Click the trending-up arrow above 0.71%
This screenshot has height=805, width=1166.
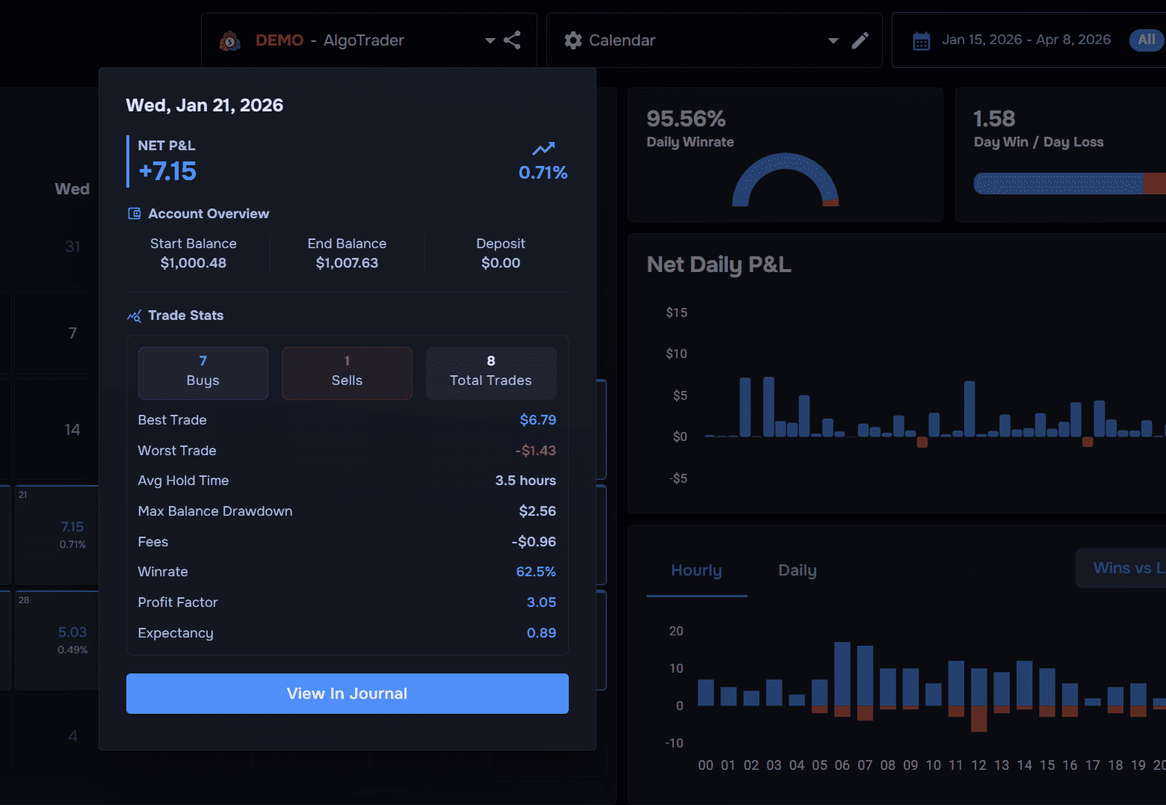point(543,149)
